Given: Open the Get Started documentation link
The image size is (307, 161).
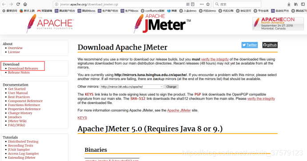Looking at the screenshot, I should (16, 89).
